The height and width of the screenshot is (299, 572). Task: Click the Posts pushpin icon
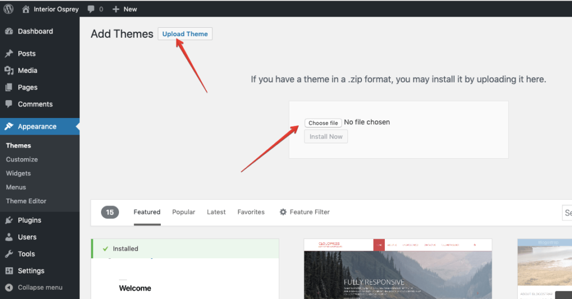pos(9,53)
